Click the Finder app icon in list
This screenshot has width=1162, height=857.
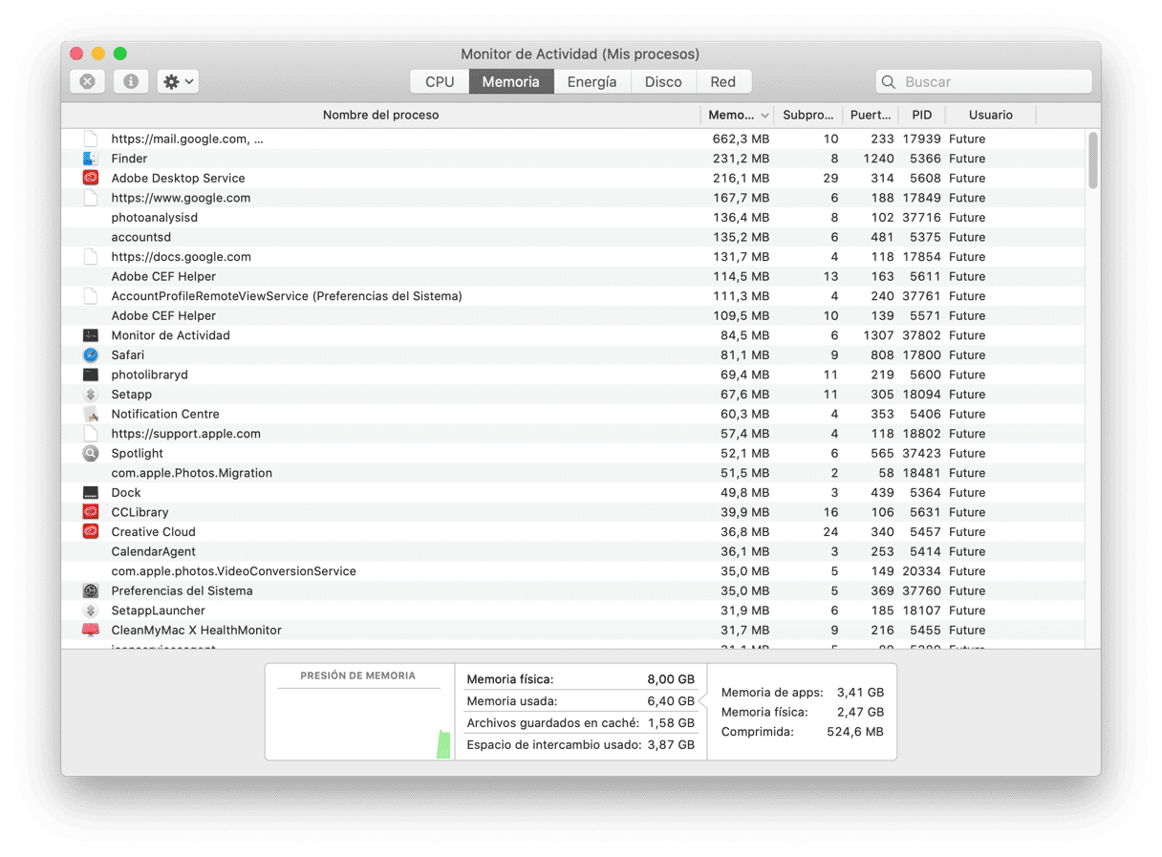(x=91, y=159)
